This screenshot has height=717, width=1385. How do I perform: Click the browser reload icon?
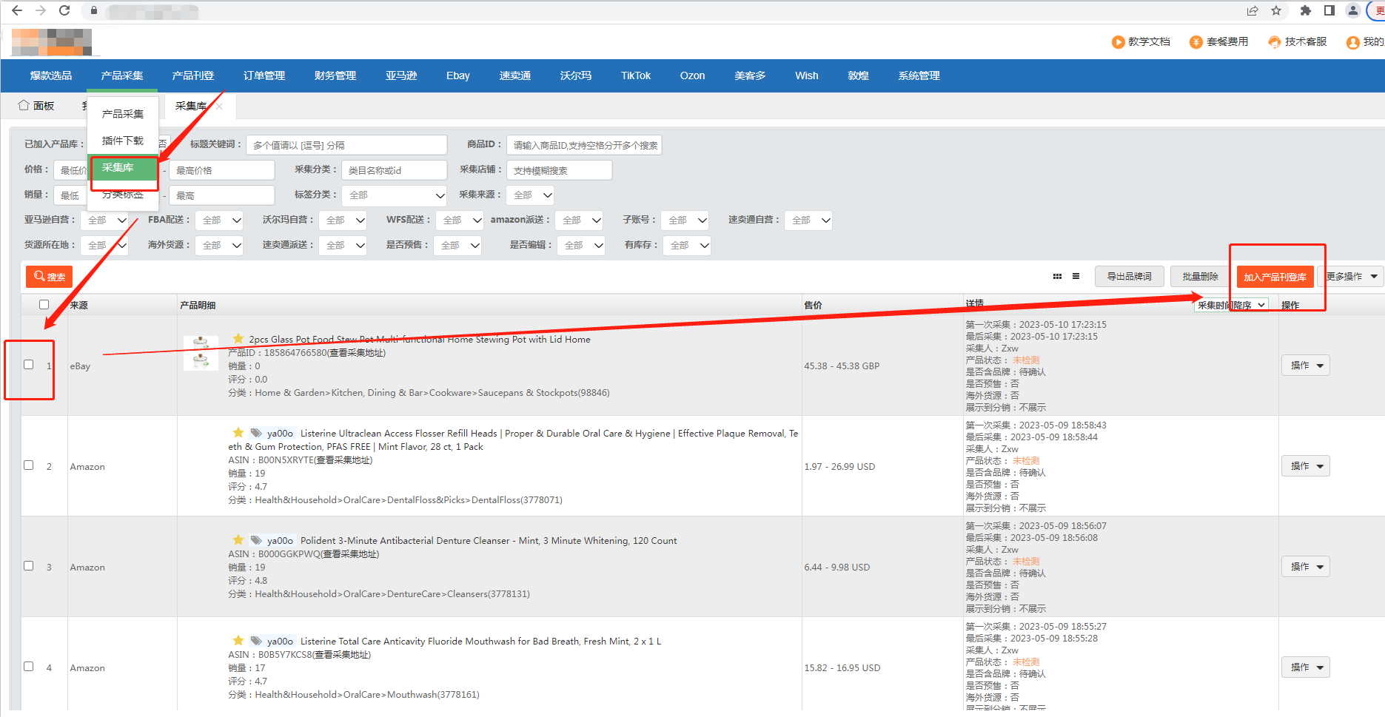point(64,10)
